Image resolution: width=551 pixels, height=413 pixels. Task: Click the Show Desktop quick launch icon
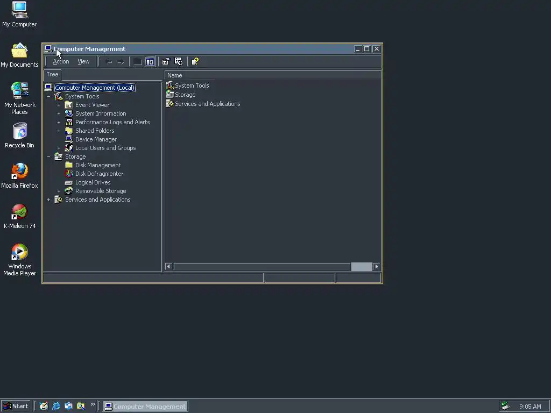(x=44, y=406)
